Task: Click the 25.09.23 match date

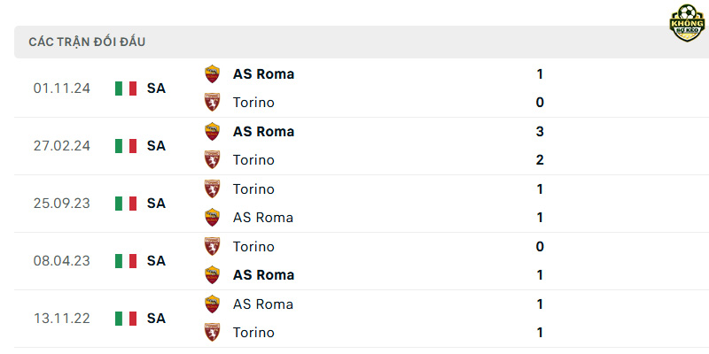Action: point(62,204)
